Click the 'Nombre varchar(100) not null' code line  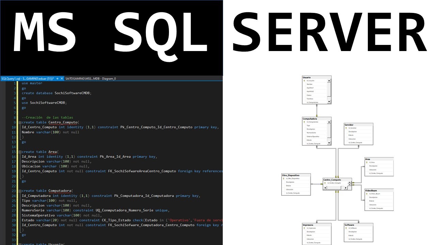click(50, 132)
